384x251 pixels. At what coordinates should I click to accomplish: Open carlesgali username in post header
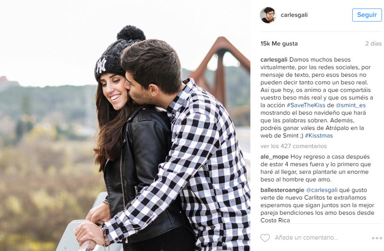coord(294,15)
